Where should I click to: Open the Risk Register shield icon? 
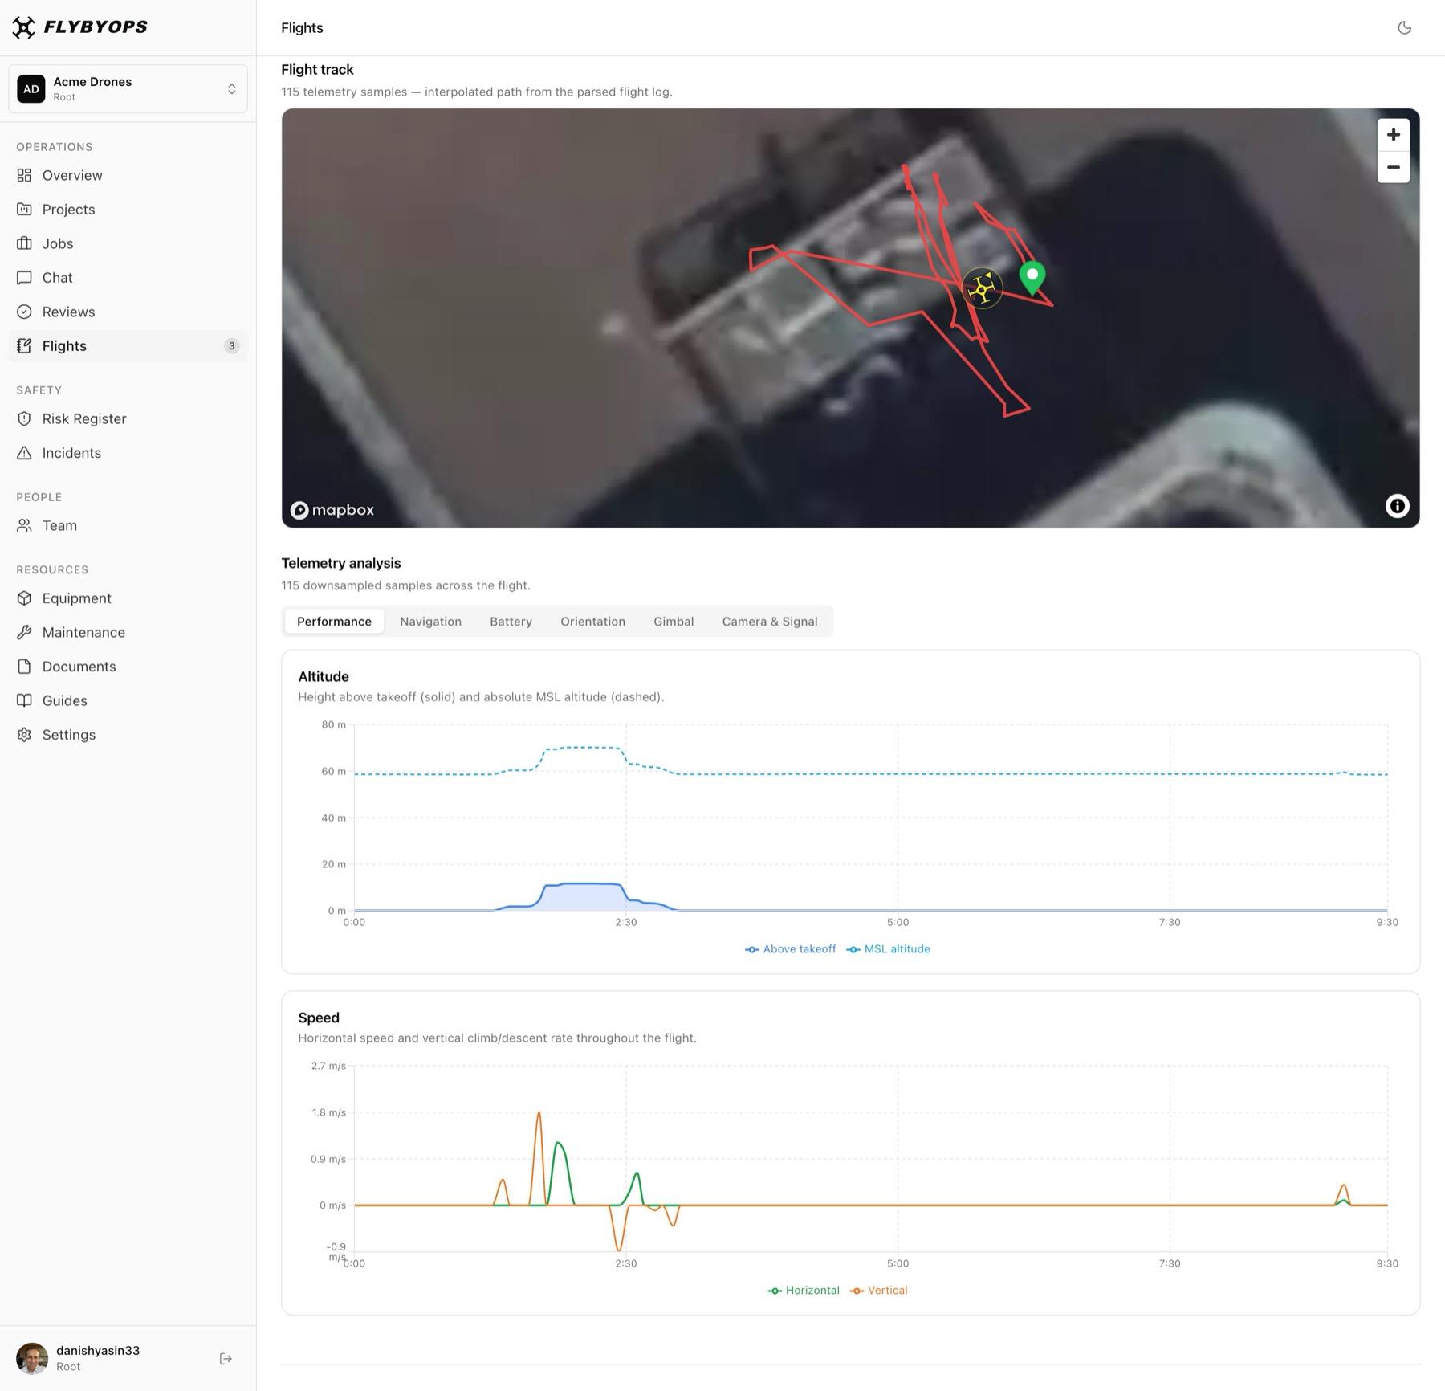25,419
